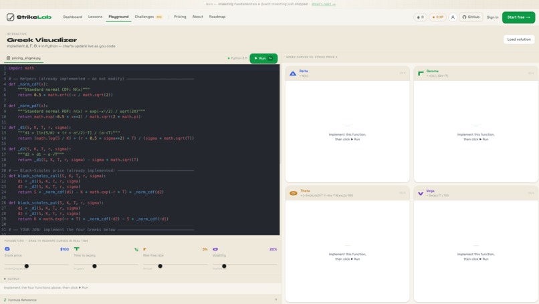This screenshot has width=539, height=304.
Task: Click the Delta chart placeholder area
Action: [347, 132]
